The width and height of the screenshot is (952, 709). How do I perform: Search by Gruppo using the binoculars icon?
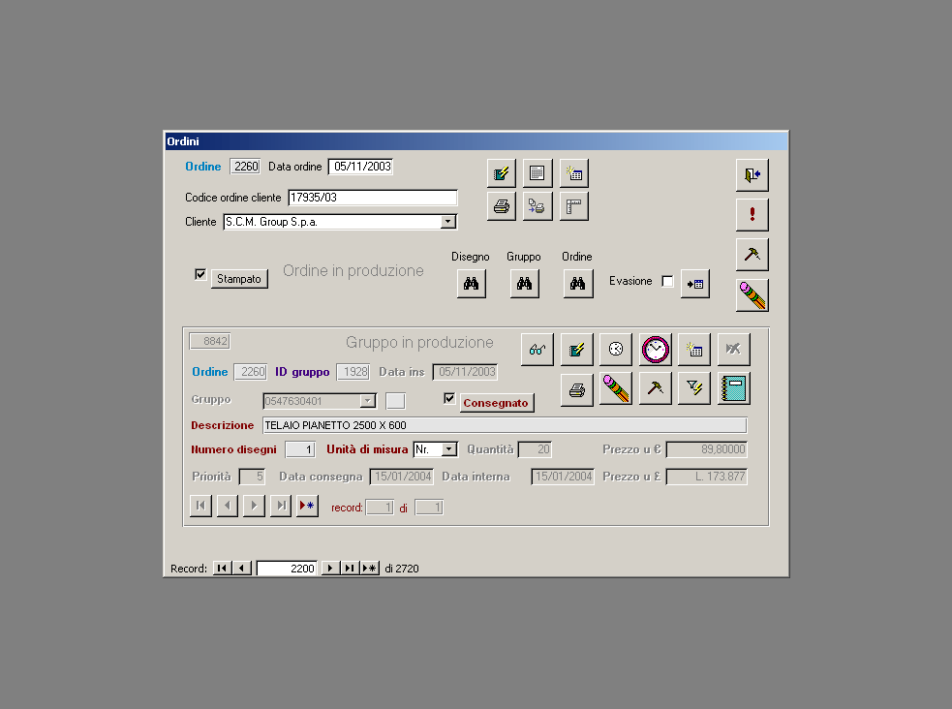point(525,284)
